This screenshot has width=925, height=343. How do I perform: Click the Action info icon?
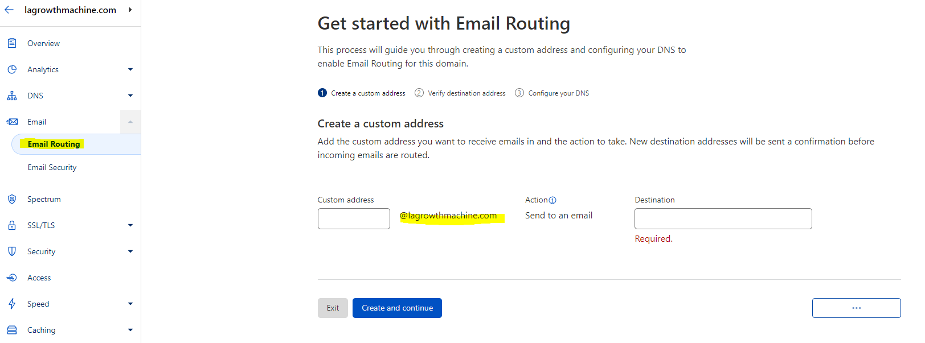(x=552, y=200)
